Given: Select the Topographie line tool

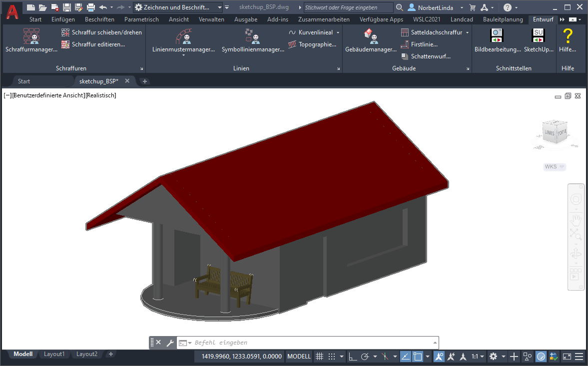Looking at the screenshot, I should [x=312, y=44].
